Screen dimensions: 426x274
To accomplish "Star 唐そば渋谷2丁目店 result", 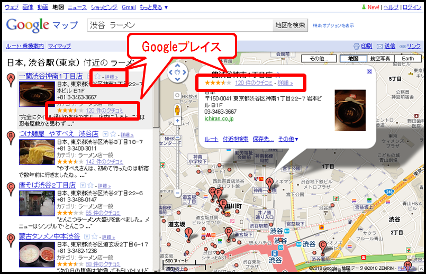I will (90, 185).
